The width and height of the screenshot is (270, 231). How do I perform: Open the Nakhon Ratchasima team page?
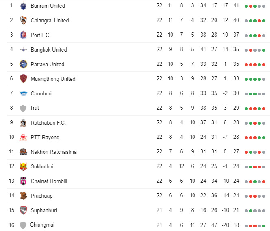tap(54, 152)
